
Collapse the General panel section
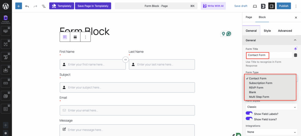pos(295,40)
